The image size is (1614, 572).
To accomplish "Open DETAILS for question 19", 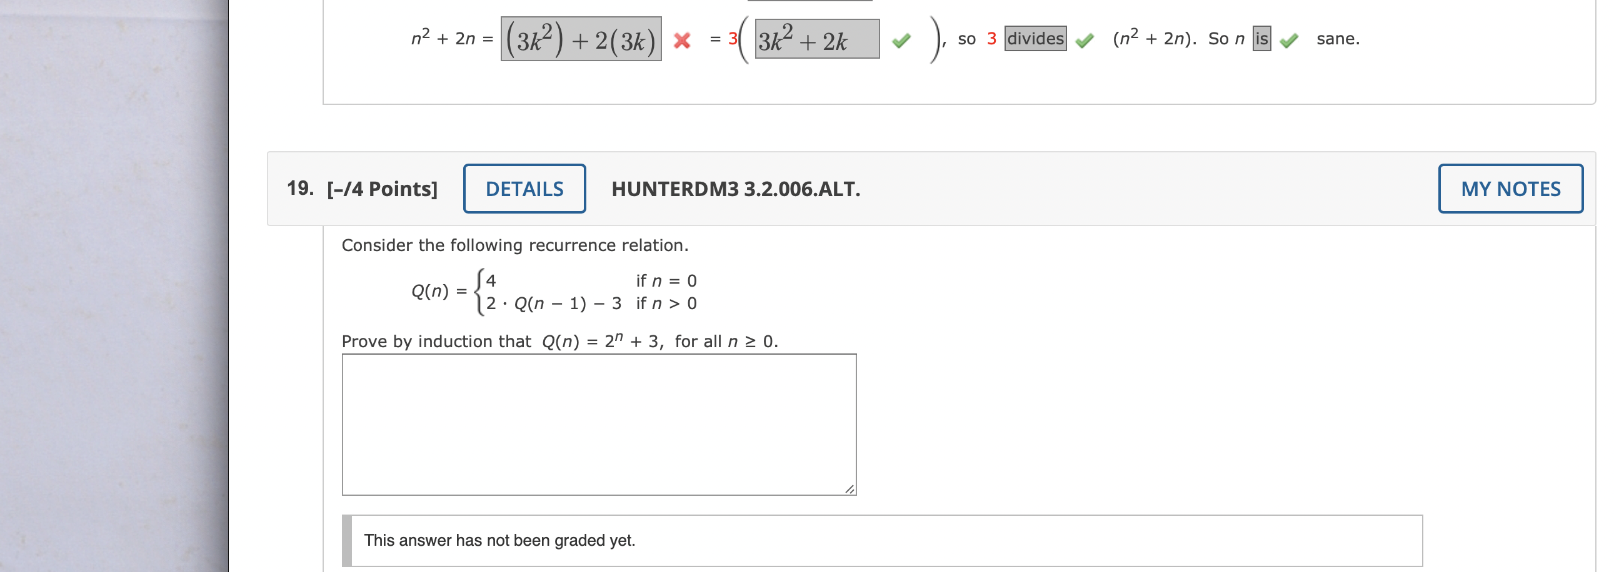I will 524,189.
